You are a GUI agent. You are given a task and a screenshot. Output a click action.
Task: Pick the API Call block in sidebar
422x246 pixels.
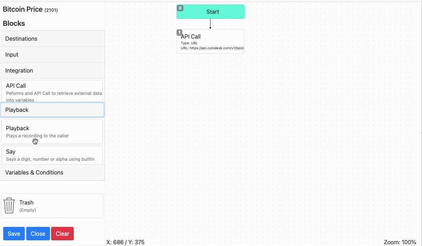click(x=52, y=91)
